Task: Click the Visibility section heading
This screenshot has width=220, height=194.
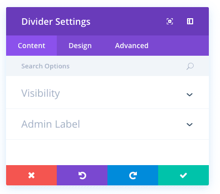Action: pyautogui.click(x=41, y=93)
